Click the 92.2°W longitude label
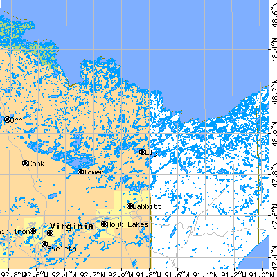Viewport: 277px width, 277px height. [93, 274]
